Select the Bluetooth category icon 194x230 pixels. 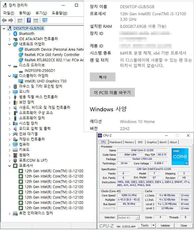tap(15, 34)
